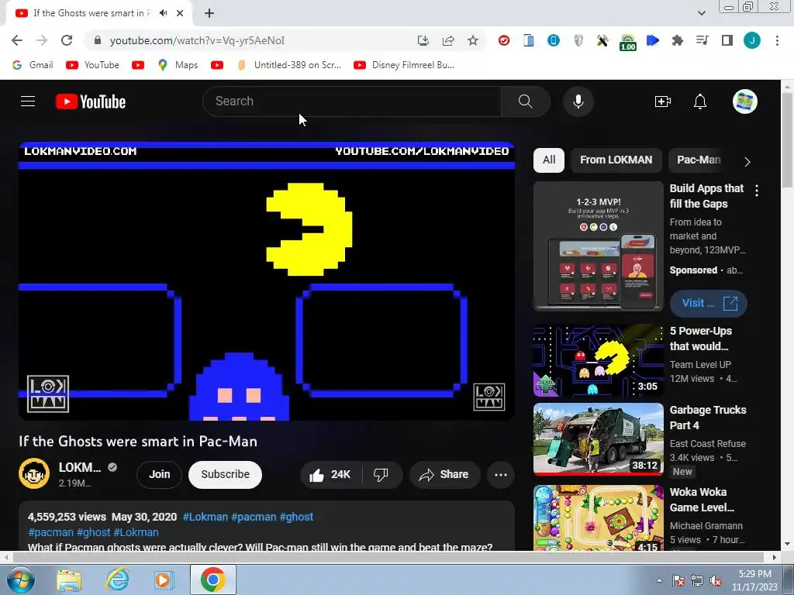
Task: Show more filter chips with the right chevron
Action: pyautogui.click(x=747, y=161)
